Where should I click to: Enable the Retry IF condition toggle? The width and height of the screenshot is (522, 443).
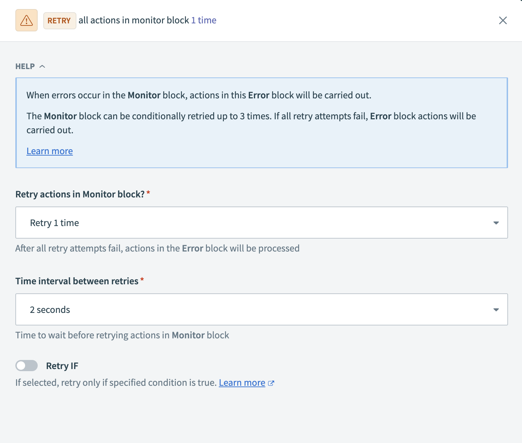click(x=27, y=366)
